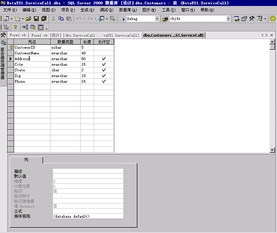The image size is (277, 233).
Task: Click the Manage Indexes and Keys icon
Action: (x=33, y=27)
